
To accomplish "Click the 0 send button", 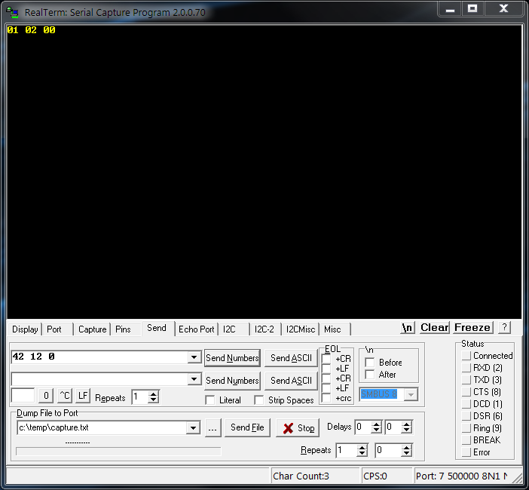I will coord(46,396).
